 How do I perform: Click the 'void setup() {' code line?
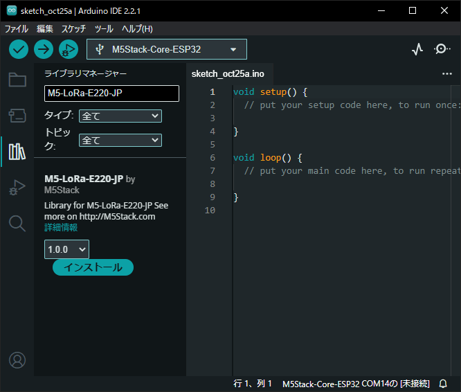point(270,92)
